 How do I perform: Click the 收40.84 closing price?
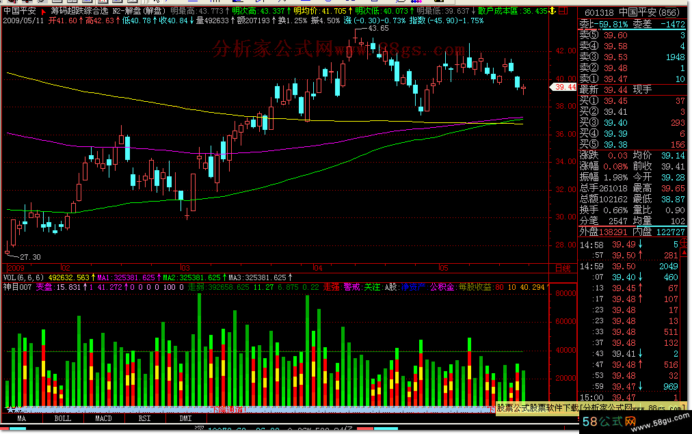(x=176, y=21)
